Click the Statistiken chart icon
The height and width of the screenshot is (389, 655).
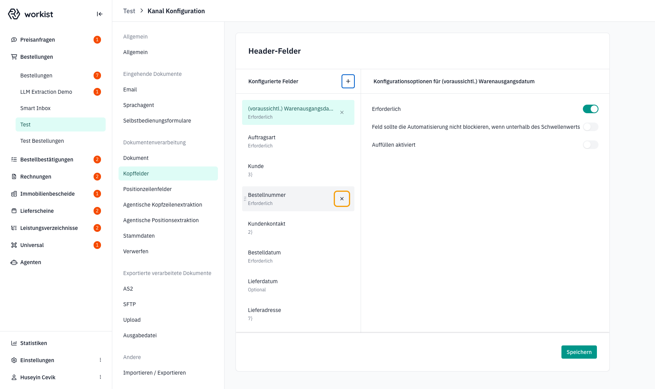[x=14, y=343]
